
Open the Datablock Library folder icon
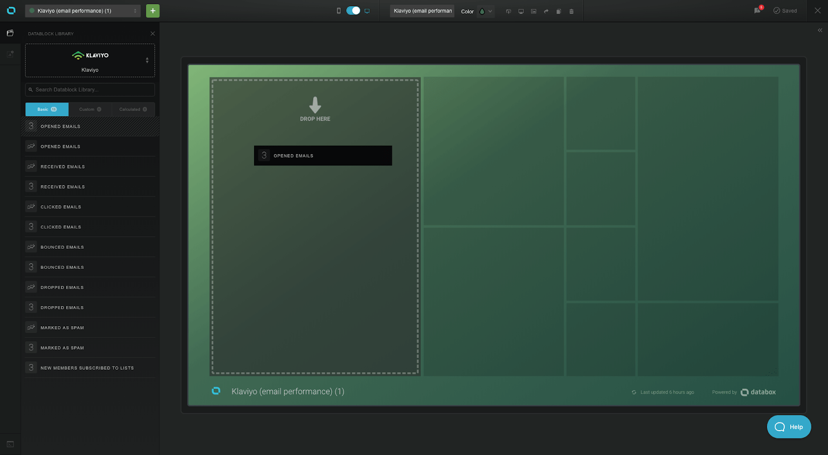[10, 33]
